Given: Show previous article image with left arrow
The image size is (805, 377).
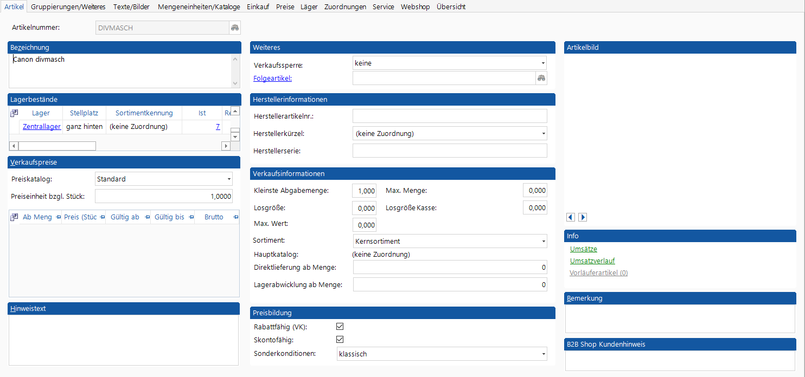Looking at the screenshot, I should pos(570,217).
